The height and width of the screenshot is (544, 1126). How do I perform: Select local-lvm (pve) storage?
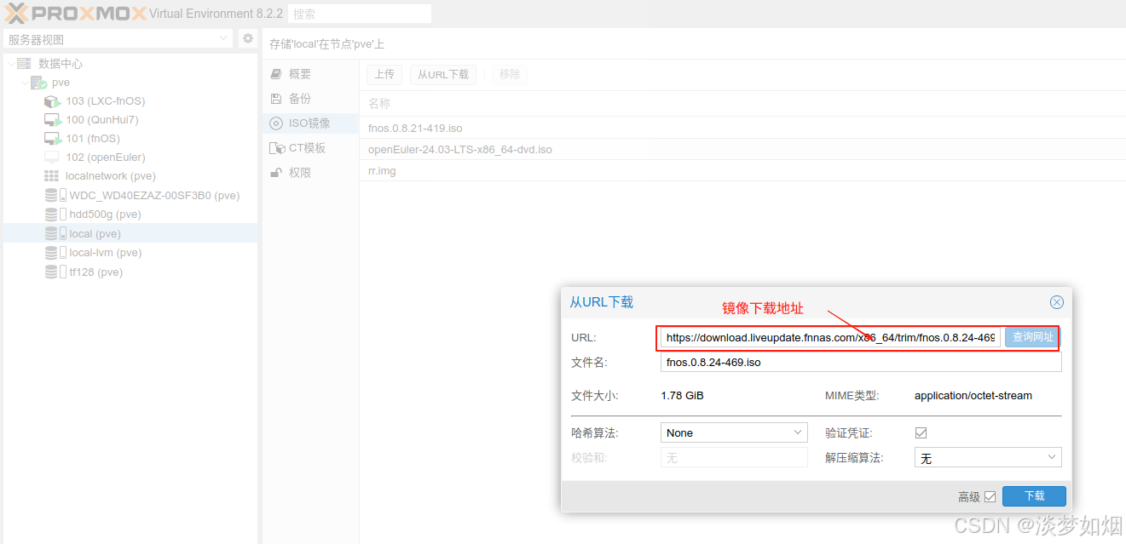(106, 253)
